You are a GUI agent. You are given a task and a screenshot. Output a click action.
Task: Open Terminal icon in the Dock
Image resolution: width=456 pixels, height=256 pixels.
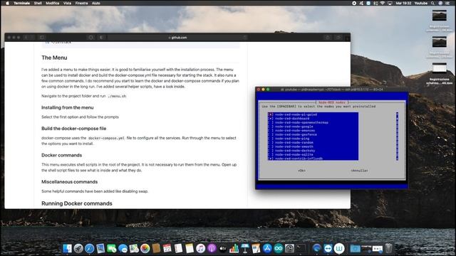click(x=301, y=248)
